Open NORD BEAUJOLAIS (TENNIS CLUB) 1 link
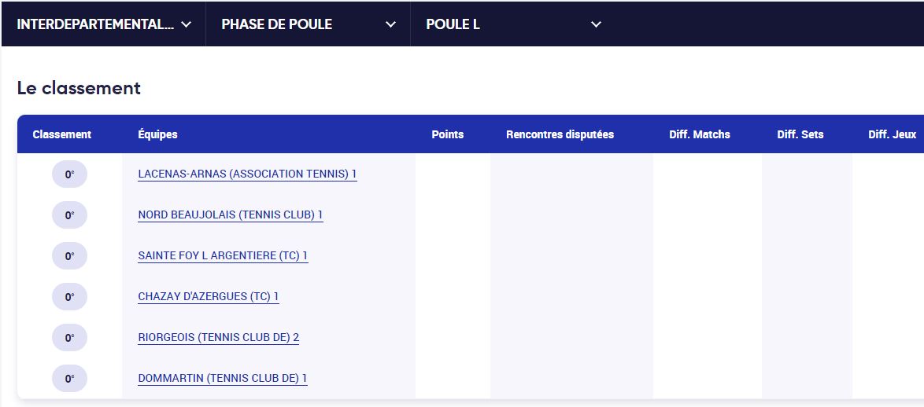 [231, 215]
